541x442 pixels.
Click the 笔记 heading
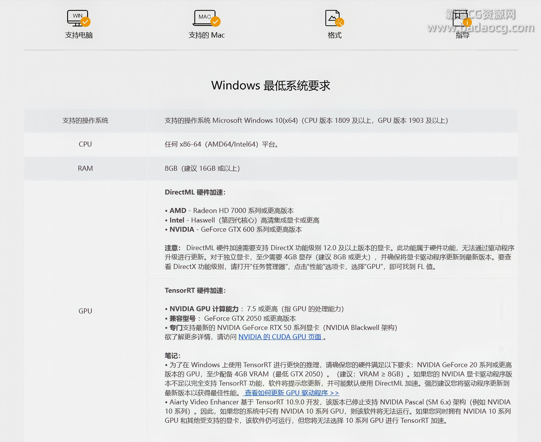(172, 356)
